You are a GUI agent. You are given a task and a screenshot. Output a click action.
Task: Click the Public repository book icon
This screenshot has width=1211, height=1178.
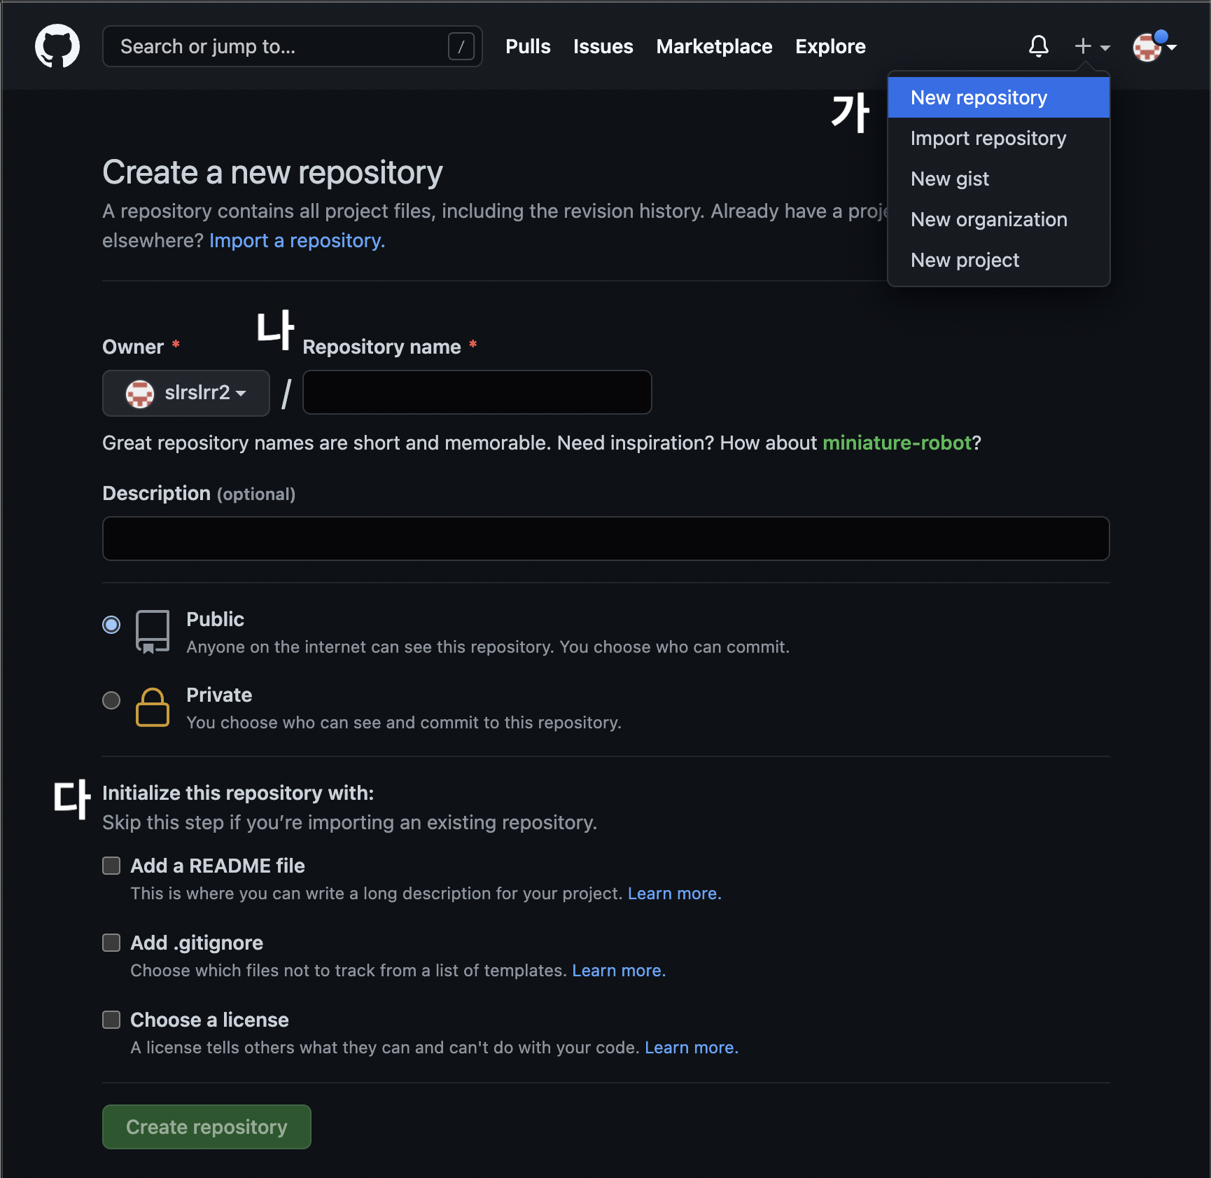153,632
